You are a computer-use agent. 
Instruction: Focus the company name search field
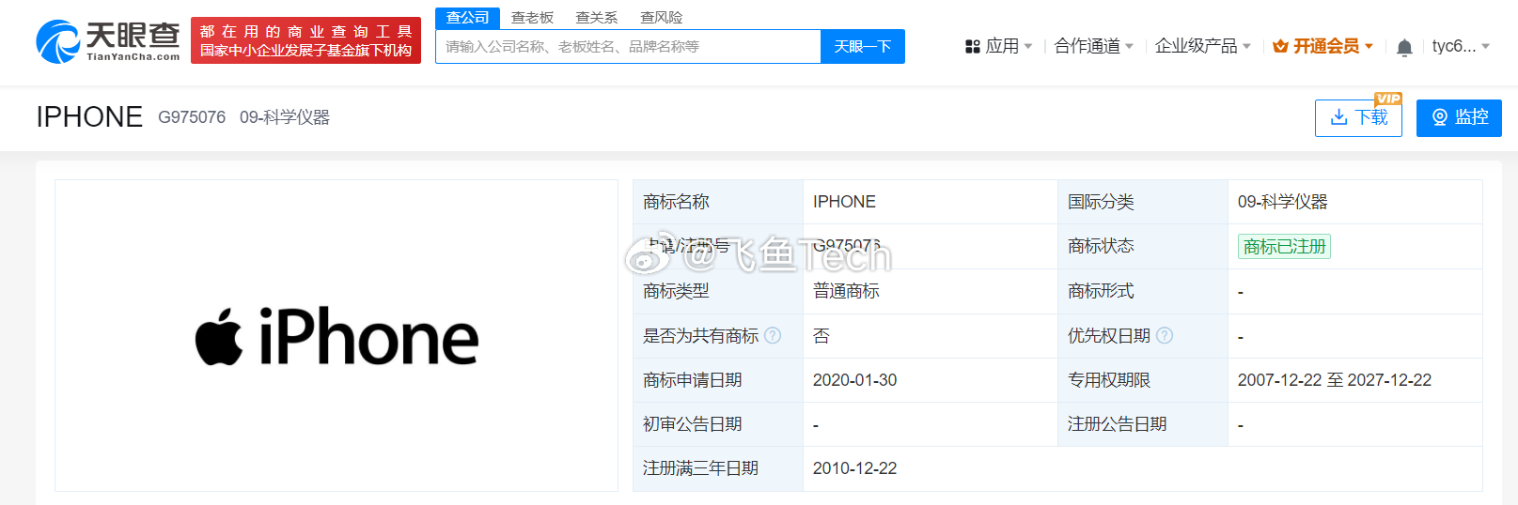click(x=628, y=46)
